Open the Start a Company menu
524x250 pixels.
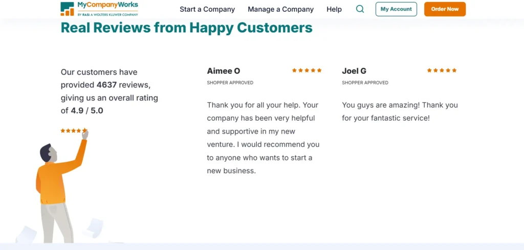(x=207, y=9)
